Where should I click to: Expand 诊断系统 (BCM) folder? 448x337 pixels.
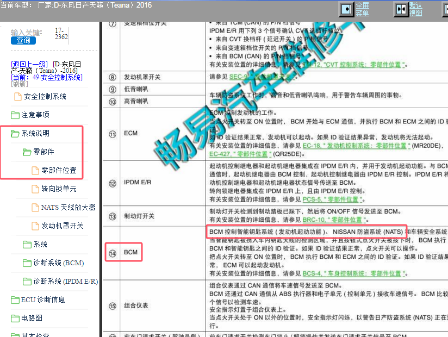click(x=59, y=263)
